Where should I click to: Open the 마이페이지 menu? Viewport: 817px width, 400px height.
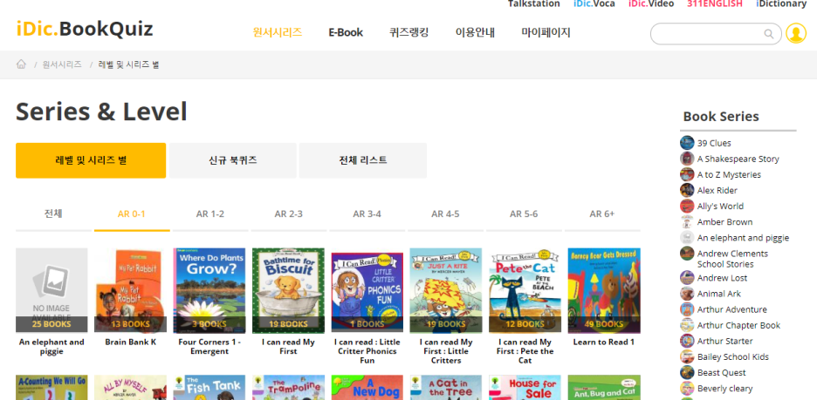point(546,32)
